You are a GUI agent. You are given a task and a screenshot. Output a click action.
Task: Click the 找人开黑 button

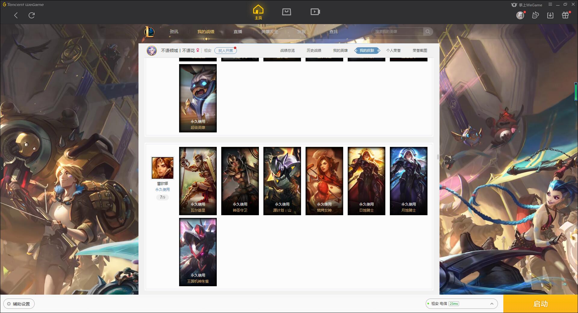coord(225,51)
